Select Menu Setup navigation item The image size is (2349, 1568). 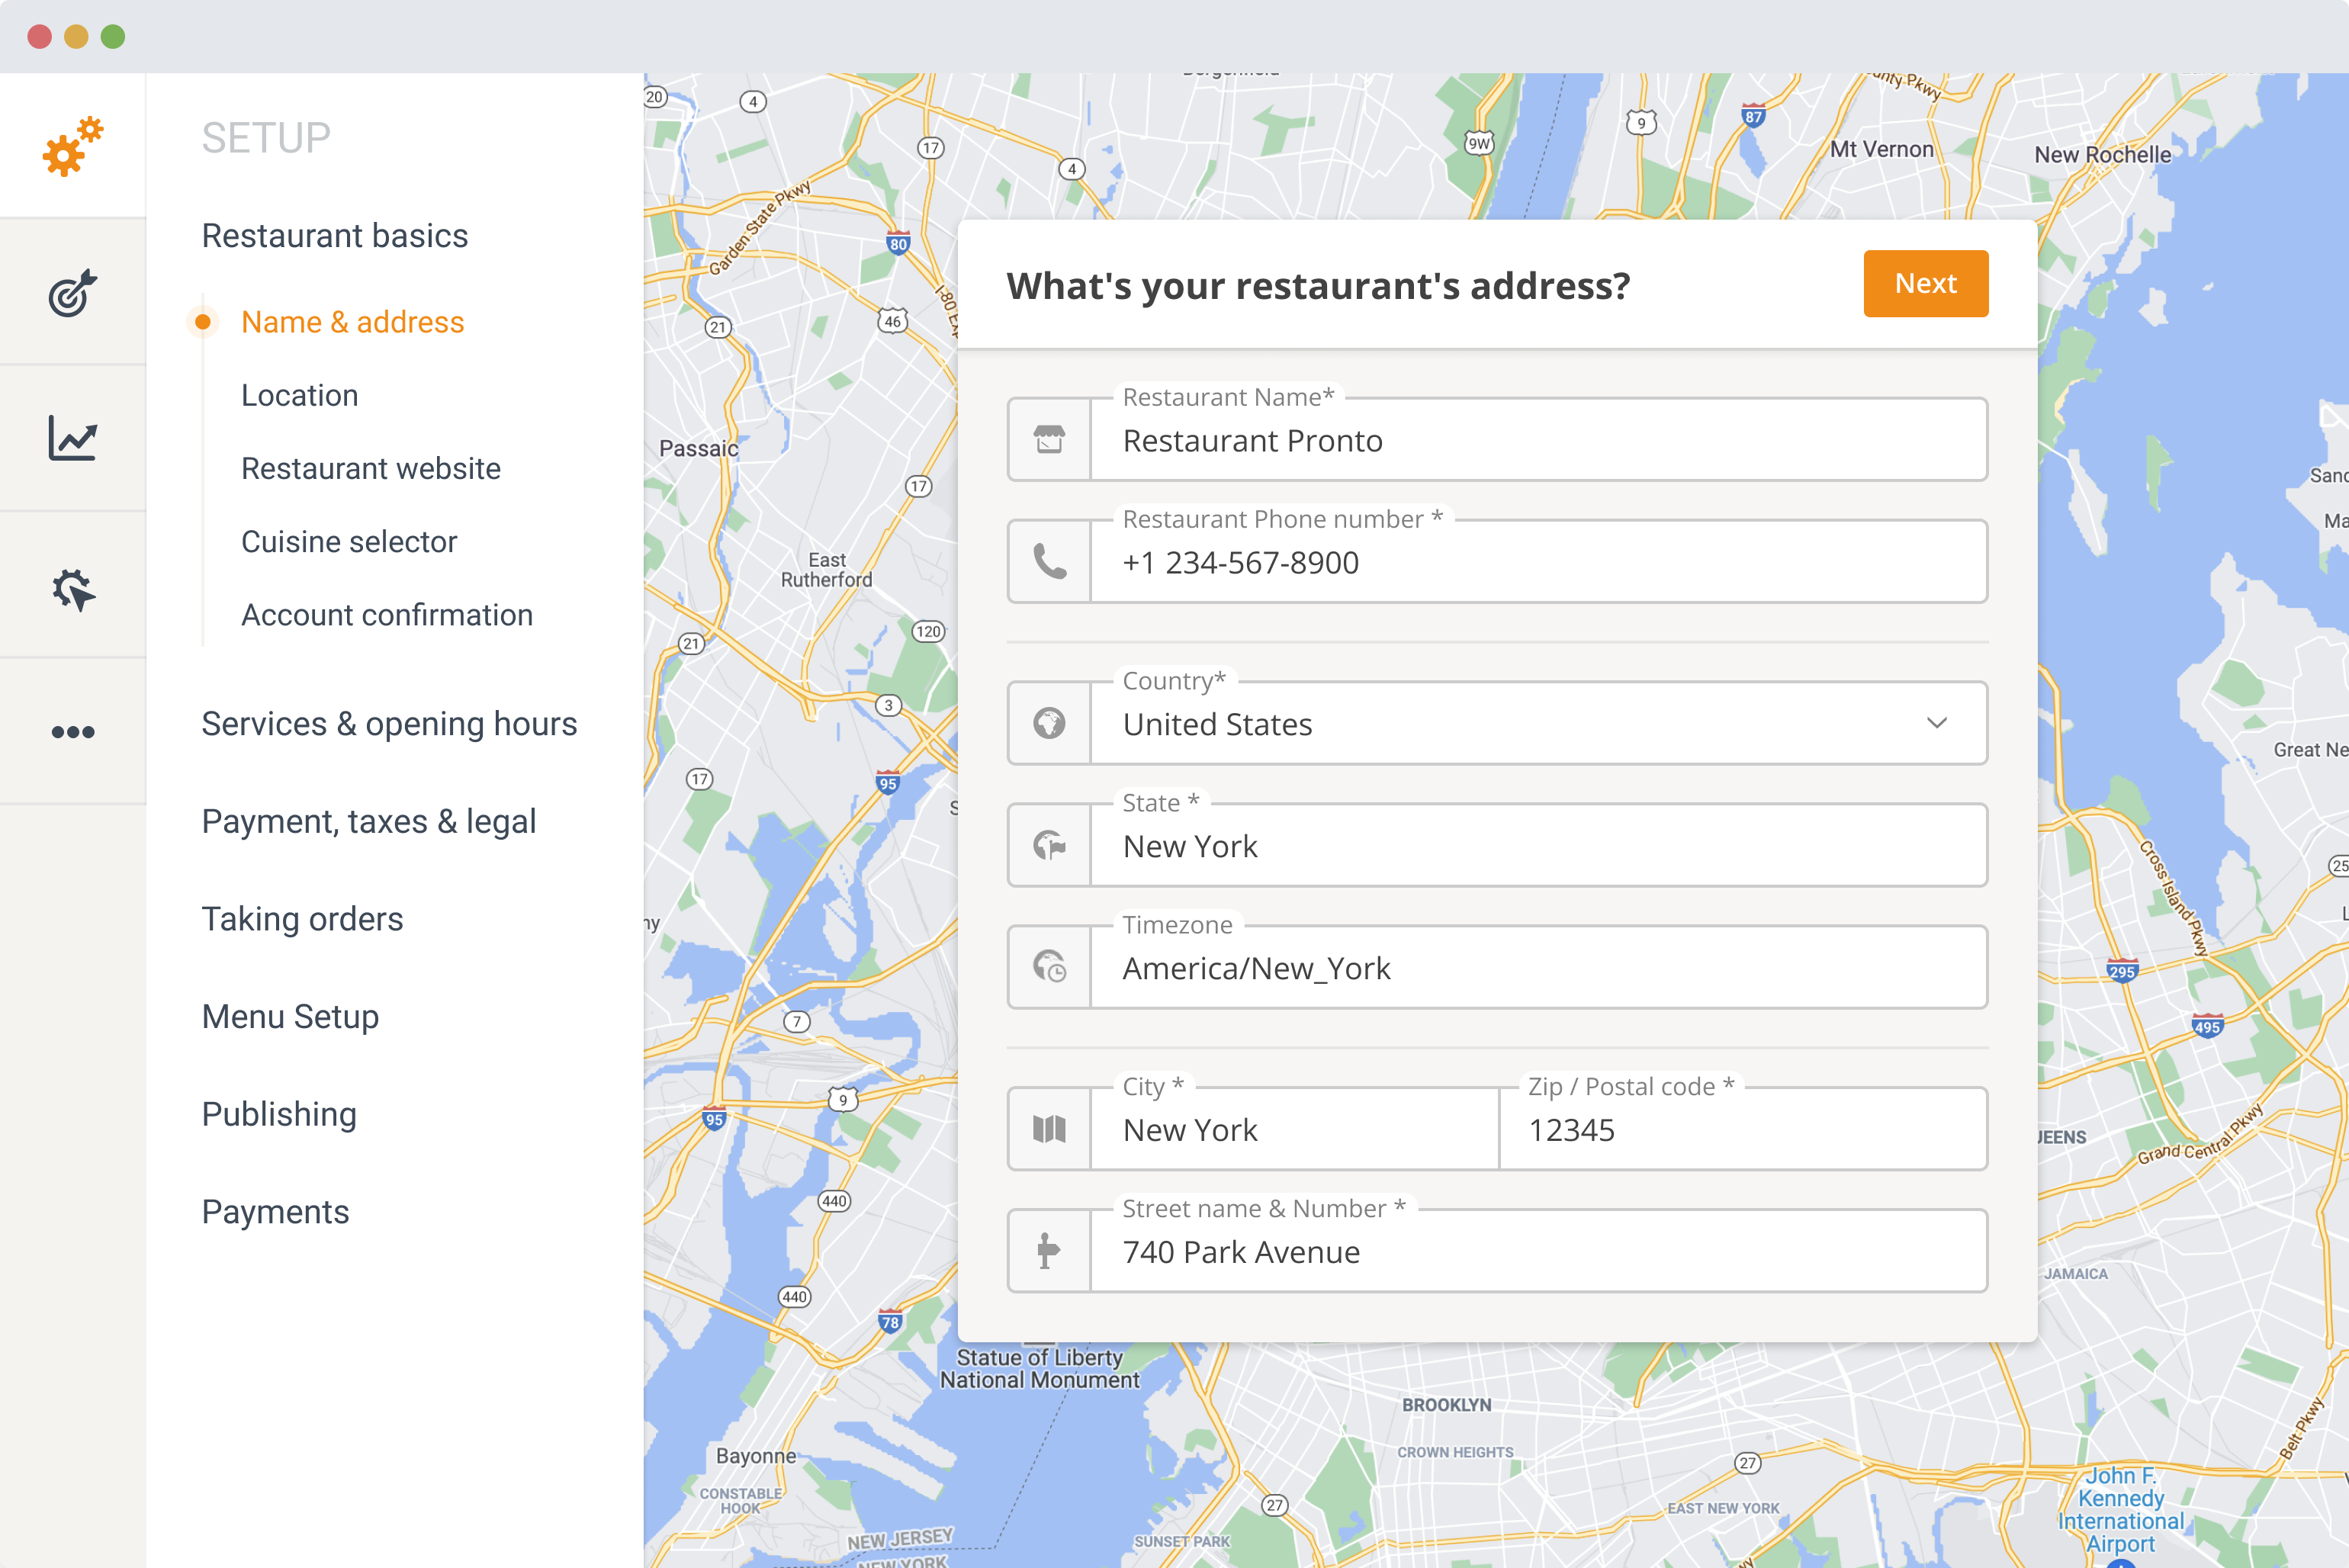click(x=288, y=1014)
